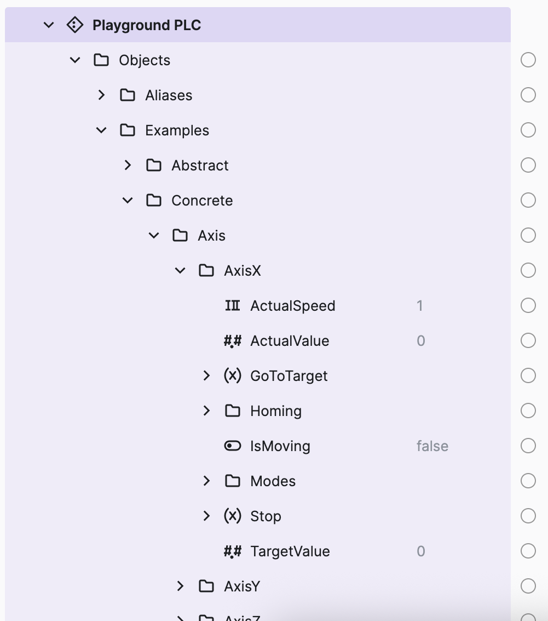Click the Playground PLC diamond node icon
Viewport: 548px width, 621px height.
(74, 25)
